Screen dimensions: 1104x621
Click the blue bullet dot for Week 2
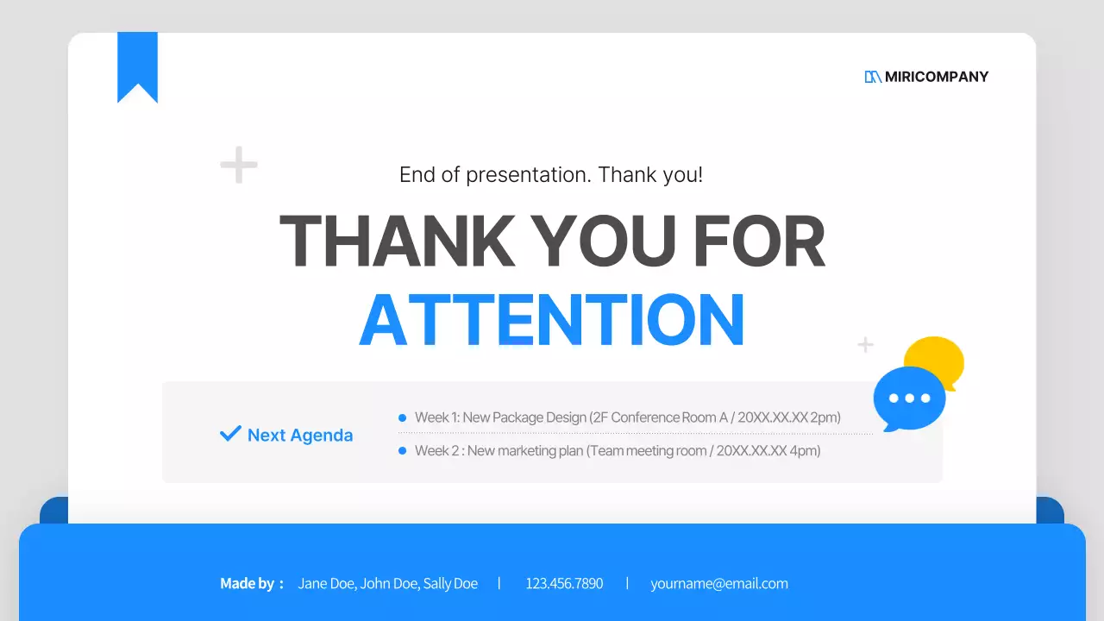tap(402, 451)
